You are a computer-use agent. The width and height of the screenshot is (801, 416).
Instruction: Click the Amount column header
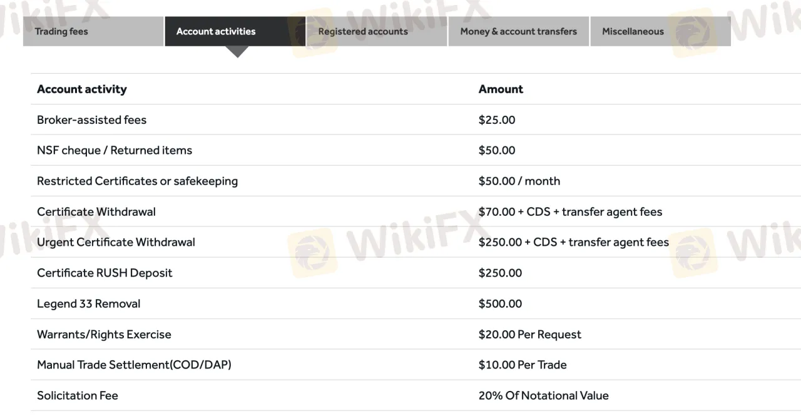coord(501,89)
